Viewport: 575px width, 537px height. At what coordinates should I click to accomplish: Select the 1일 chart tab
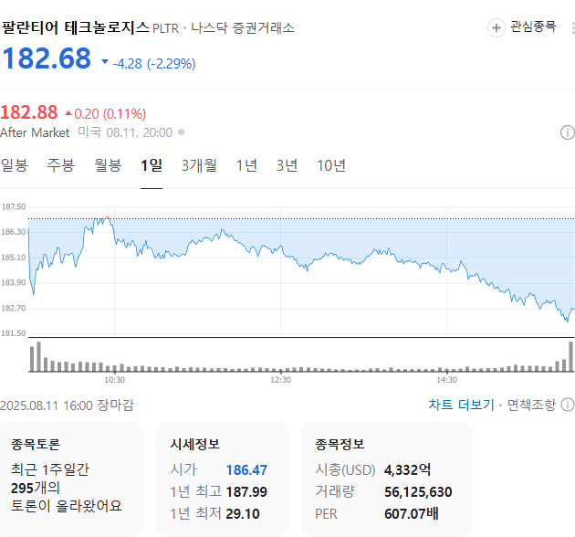[x=152, y=165]
